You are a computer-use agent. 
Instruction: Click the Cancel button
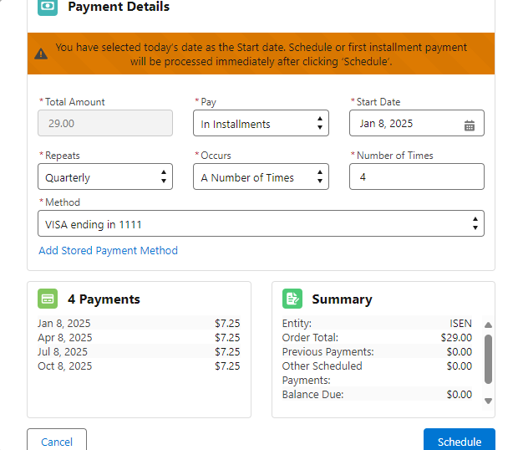tap(57, 441)
